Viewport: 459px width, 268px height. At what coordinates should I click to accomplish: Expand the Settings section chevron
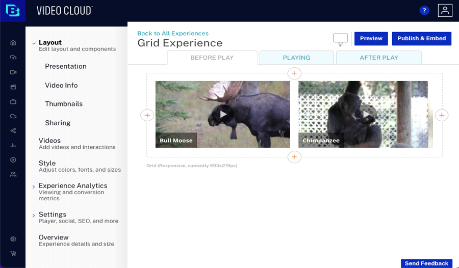(x=34, y=215)
